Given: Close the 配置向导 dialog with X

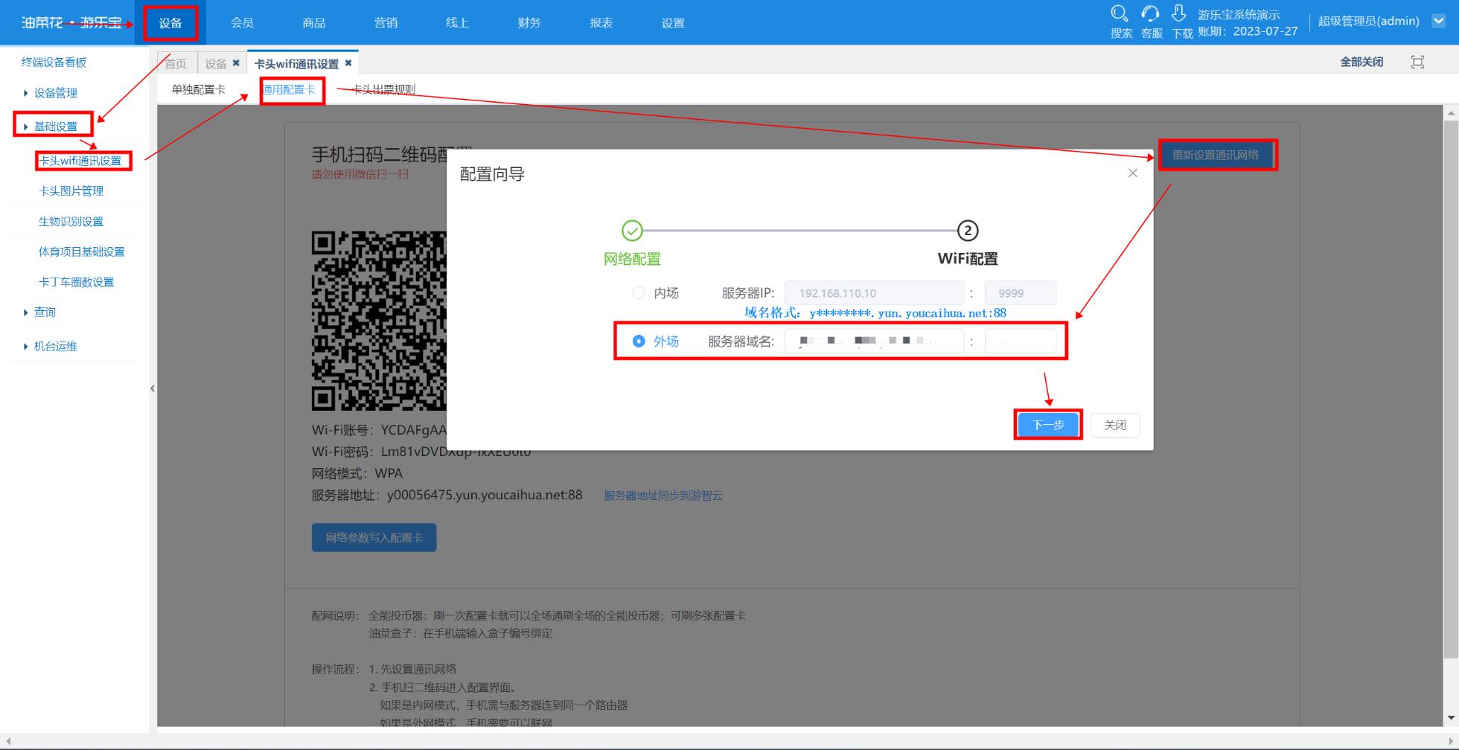Looking at the screenshot, I should click(1133, 173).
